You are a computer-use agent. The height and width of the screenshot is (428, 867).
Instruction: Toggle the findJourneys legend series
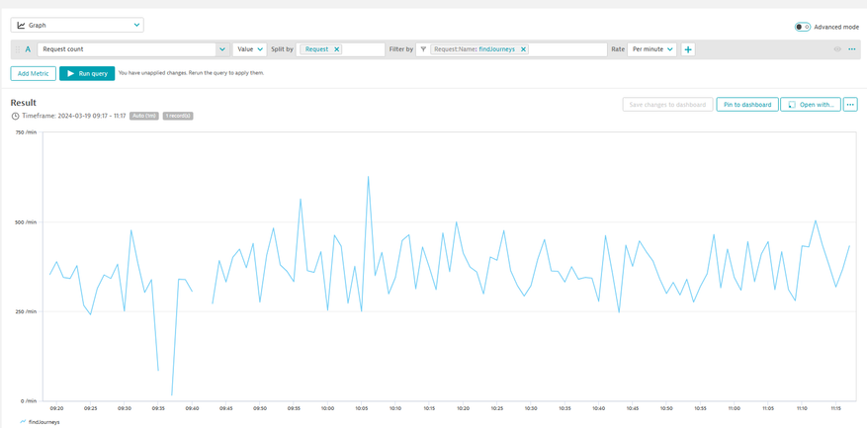40,421
